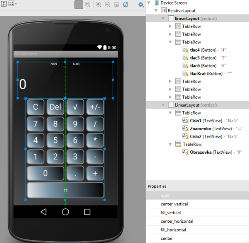This screenshot has width=249, height=243.
Task: Collapse the TableRow containing Cislo1
Action: pos(170,113)
